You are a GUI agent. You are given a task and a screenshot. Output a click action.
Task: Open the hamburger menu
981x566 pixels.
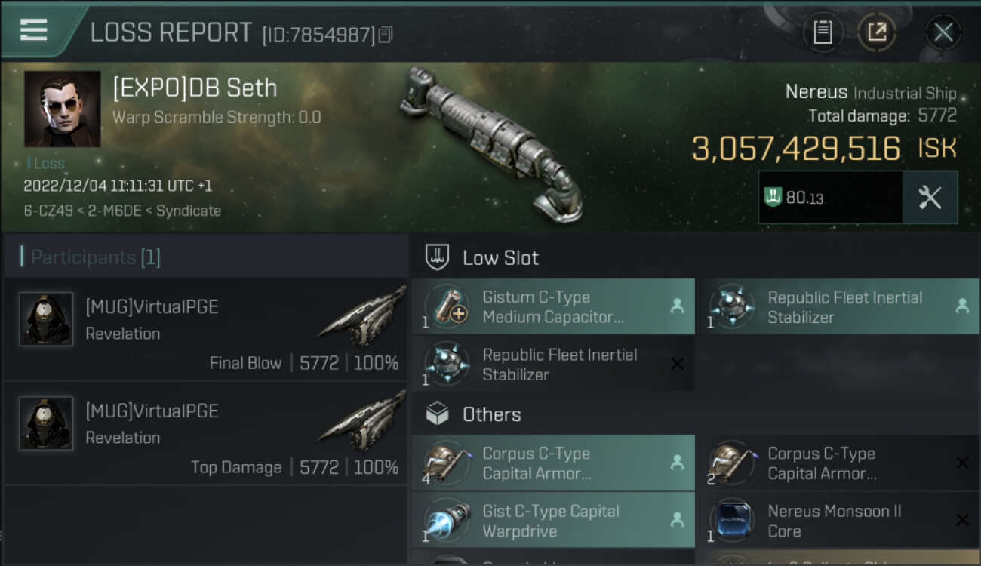tap(34, 30)
